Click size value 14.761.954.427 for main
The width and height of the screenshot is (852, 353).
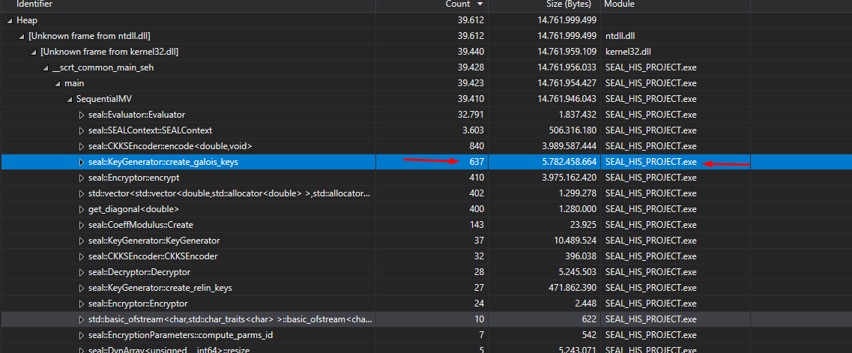click(x=567, y=84)
